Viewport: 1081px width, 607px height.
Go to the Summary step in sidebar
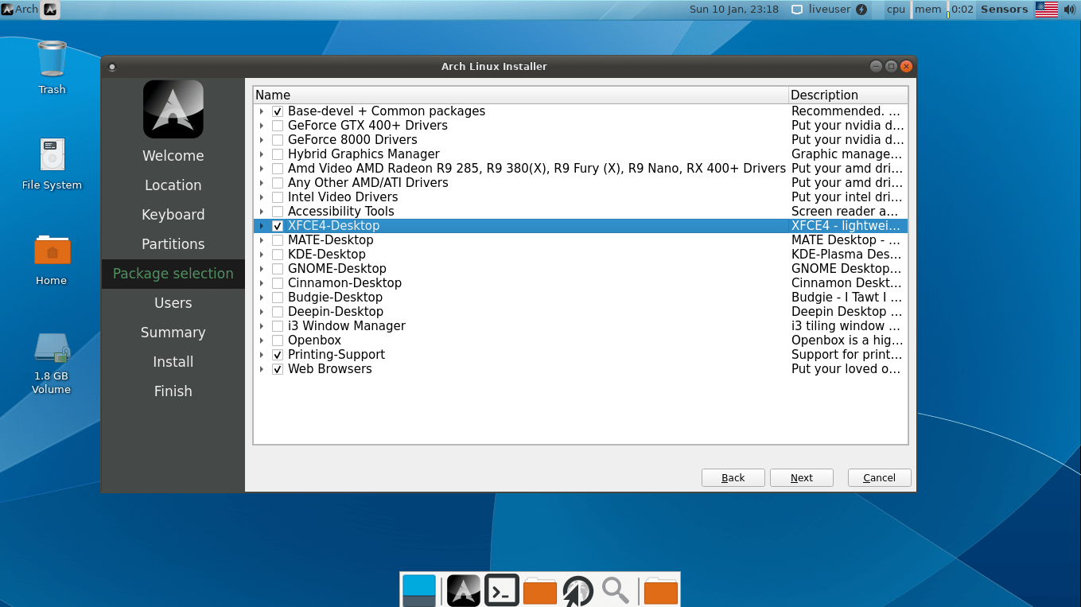click(173, 333)
